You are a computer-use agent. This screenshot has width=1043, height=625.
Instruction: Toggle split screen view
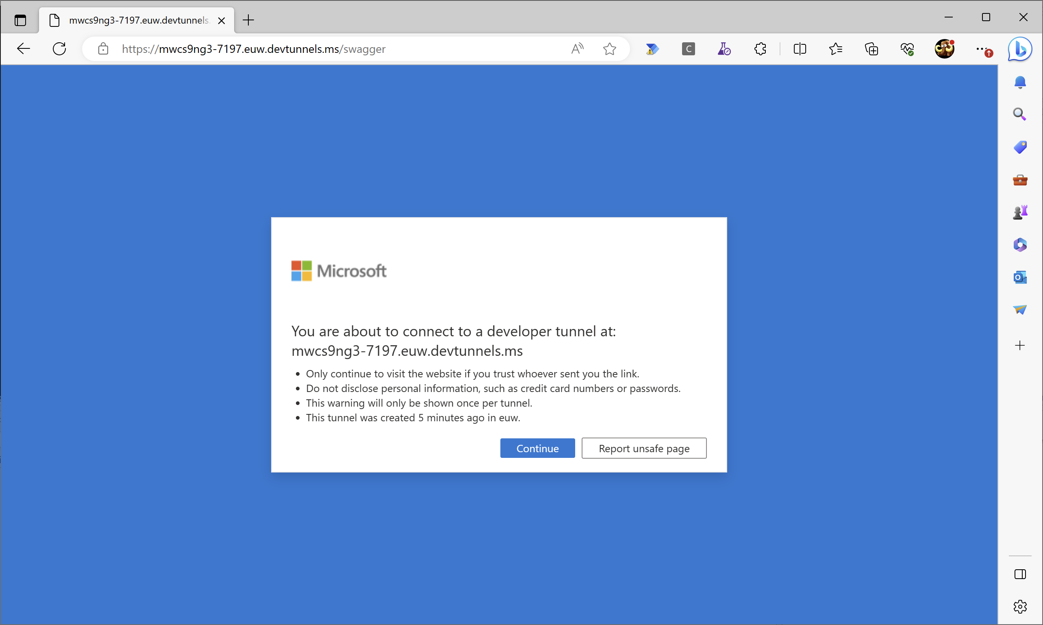pyautogui.click(x=799, y=49)
